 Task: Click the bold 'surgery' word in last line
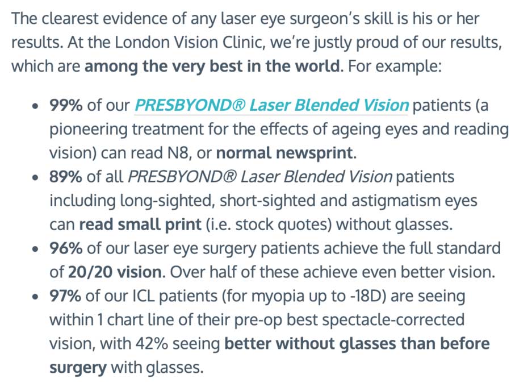(x=78, y=368)
